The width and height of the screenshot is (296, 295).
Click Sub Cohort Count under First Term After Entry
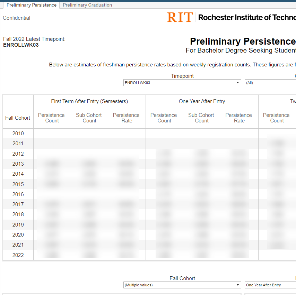pyautogui.click(x=89, y=118)
